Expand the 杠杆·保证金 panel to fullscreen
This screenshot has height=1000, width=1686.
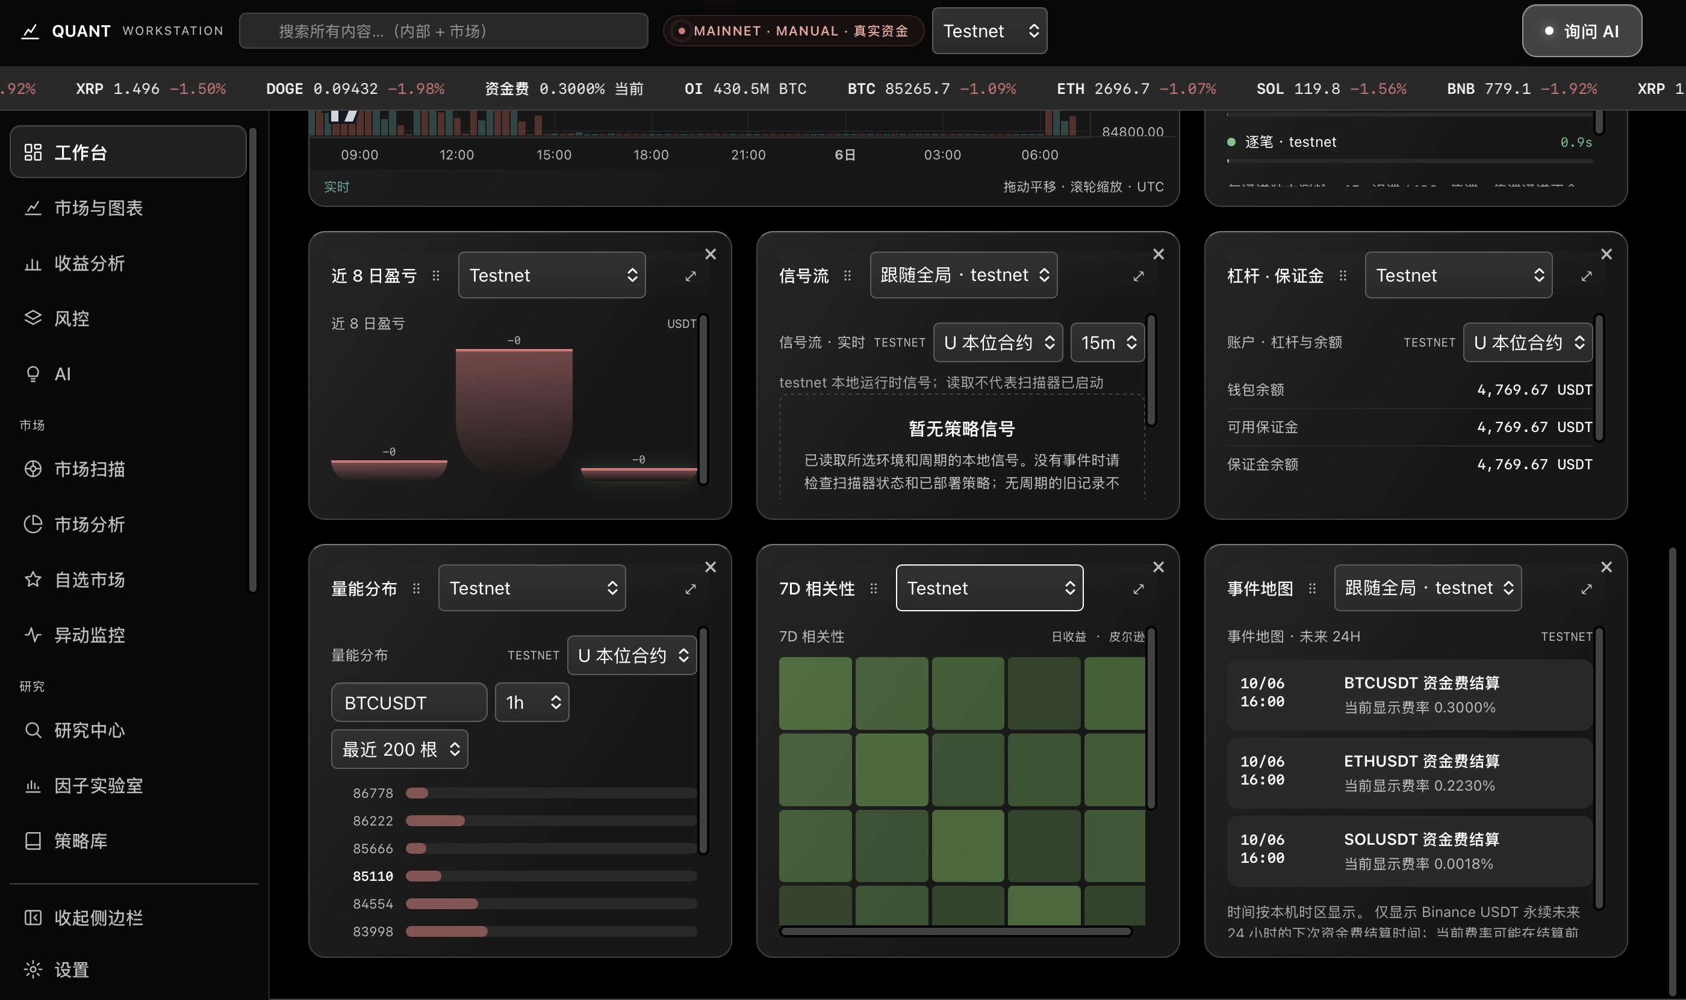(1586, 276)
